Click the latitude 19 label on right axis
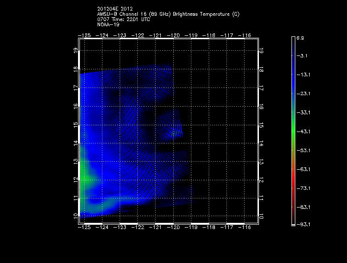 click(x=261, y=50)
